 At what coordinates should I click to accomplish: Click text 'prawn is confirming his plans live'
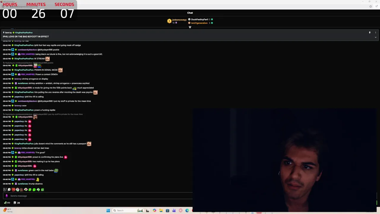coord(48,157)
